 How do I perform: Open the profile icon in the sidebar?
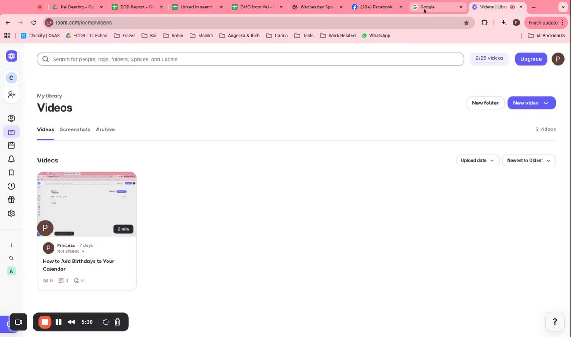pos(12,118)
